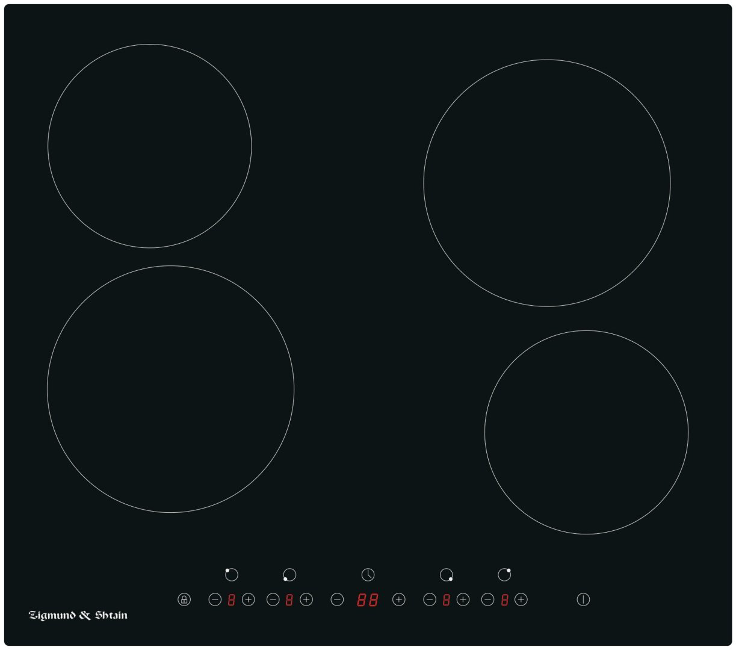This screenshot has height=650, width=736.
Task: Tap the rear-left zone indicator icon
Action: [231, 574]
